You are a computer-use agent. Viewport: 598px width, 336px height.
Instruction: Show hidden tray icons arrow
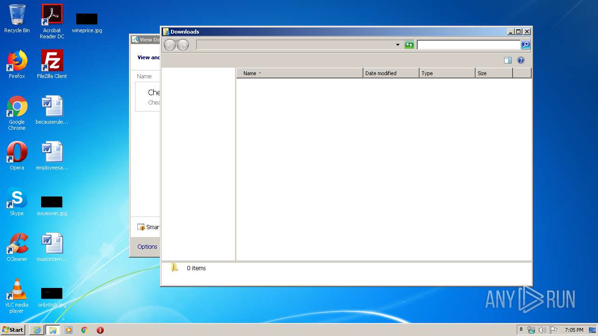point(521,330)
